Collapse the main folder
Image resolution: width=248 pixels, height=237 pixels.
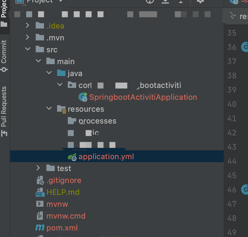(x=38, y=61)
